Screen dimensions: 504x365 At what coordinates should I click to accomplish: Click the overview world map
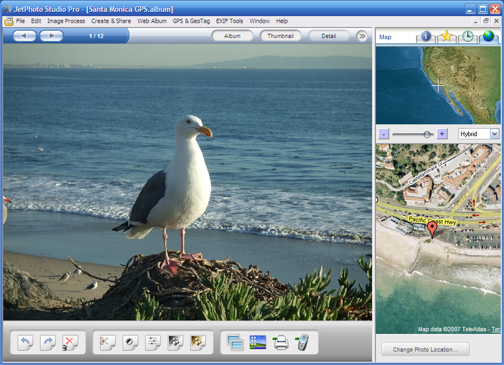tap(438, 85)
